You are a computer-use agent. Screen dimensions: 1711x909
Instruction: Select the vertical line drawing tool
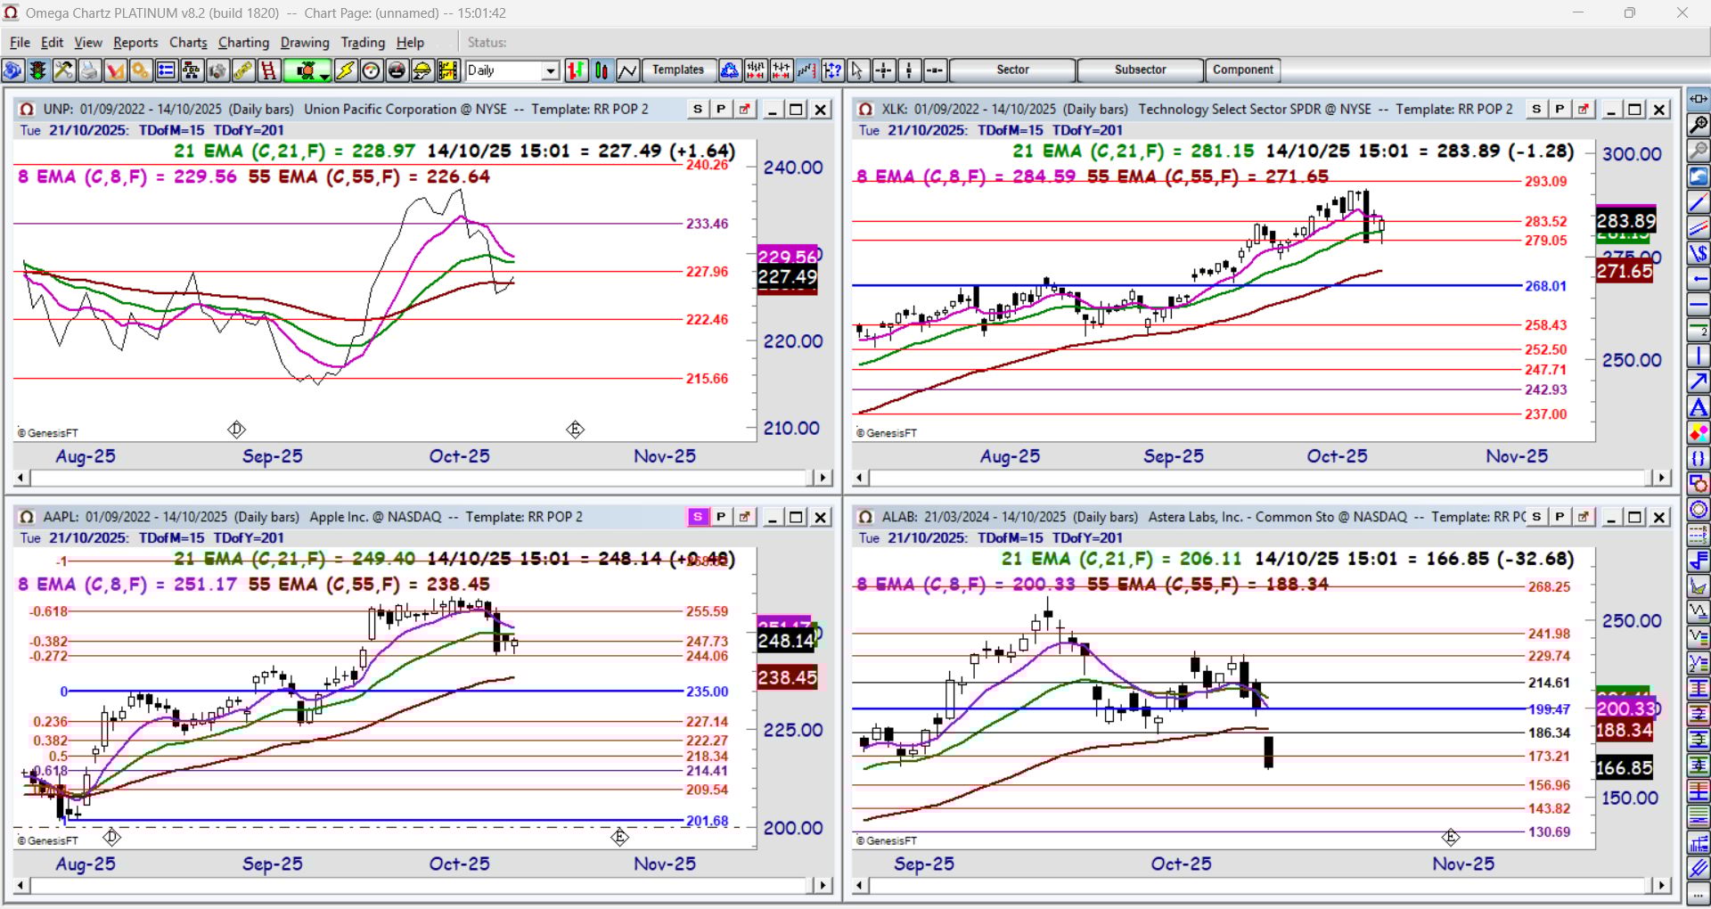tap(1699, 356)
